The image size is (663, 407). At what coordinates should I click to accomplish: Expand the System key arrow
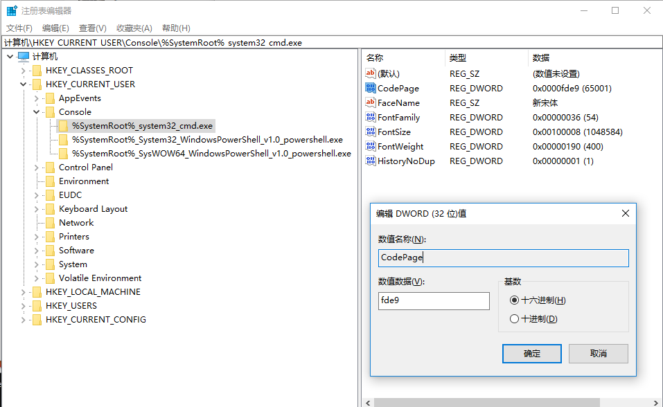pyautogui.click(x=36, y=264)
